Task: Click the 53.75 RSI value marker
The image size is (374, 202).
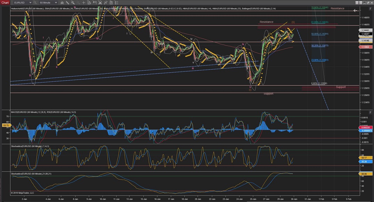Action: tap(5, 125)
